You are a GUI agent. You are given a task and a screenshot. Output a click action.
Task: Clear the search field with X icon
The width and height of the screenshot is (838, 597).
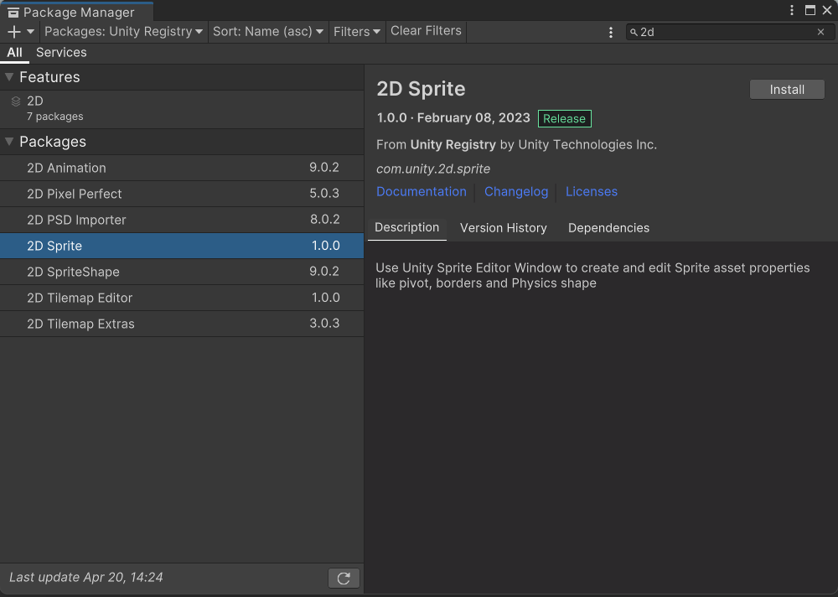820,32
